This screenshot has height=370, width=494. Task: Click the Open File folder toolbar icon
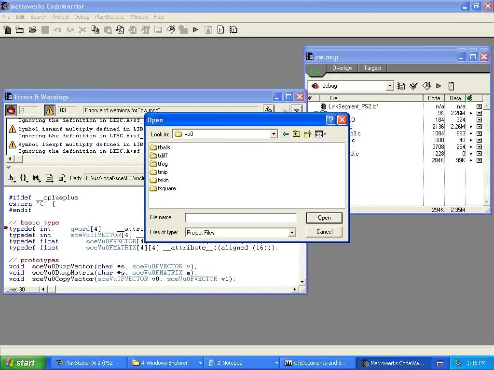click(x=32, y=30)
